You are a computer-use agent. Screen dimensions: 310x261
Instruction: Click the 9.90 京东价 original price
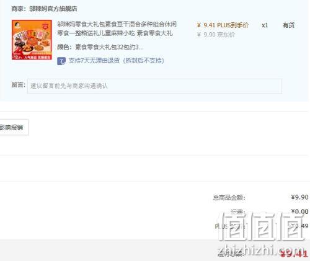click(216, 35)
